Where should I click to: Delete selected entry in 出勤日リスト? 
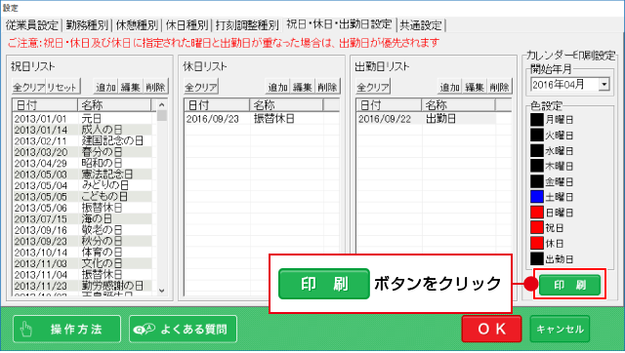[500, 87]
